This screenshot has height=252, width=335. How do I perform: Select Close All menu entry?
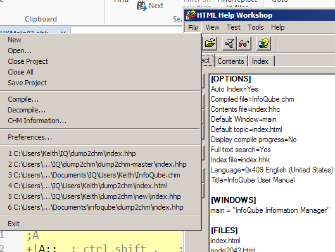click(x=100, y=72)
